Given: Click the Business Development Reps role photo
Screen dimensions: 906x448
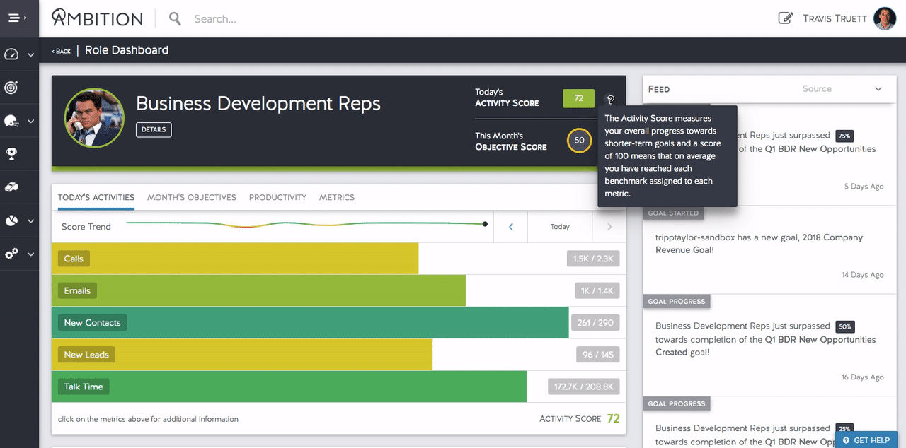Looking at the screenshot, I should [94, 118].
